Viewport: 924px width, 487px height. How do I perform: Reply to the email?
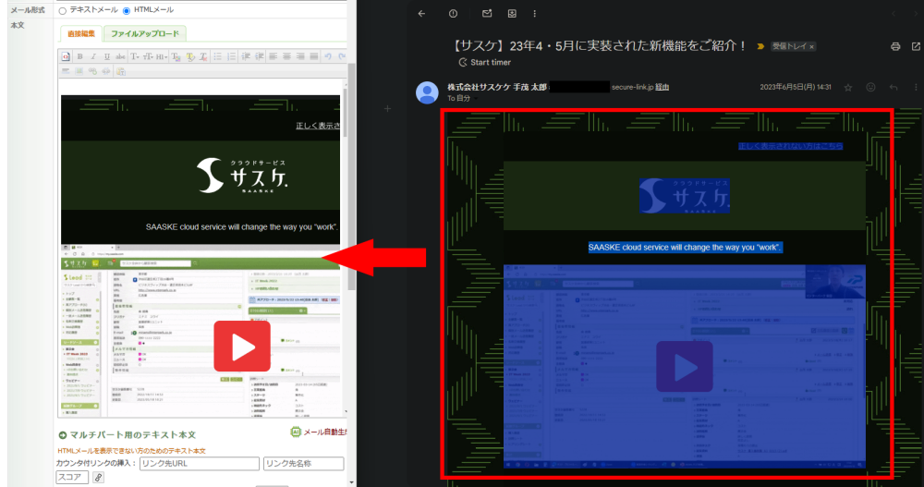[894, 87]
